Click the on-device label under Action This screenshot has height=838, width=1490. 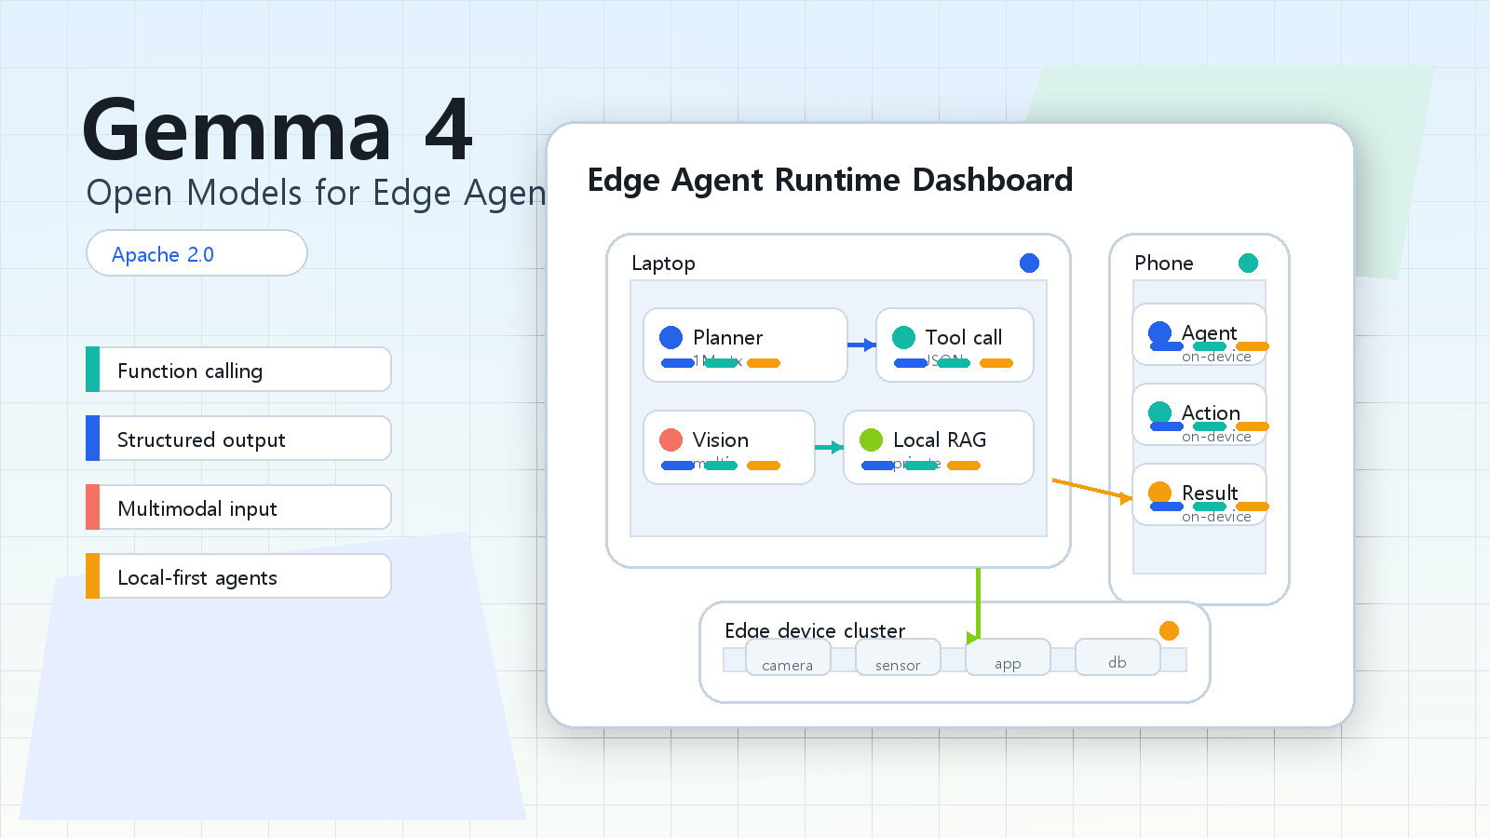tap(1216, 437)
